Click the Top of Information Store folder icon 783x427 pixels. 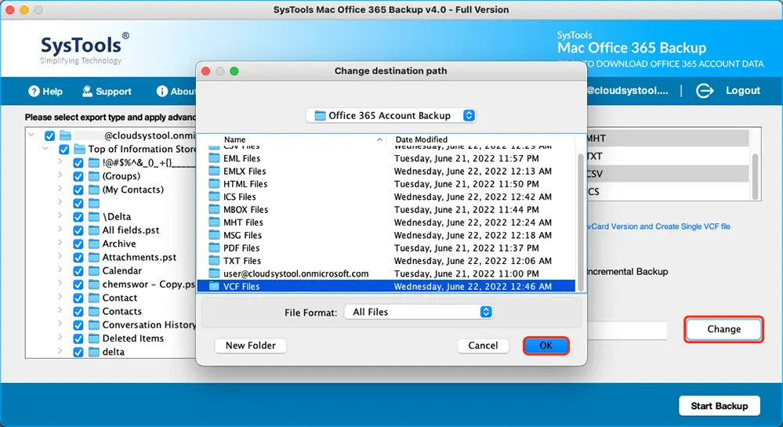[x=79, y=149]
